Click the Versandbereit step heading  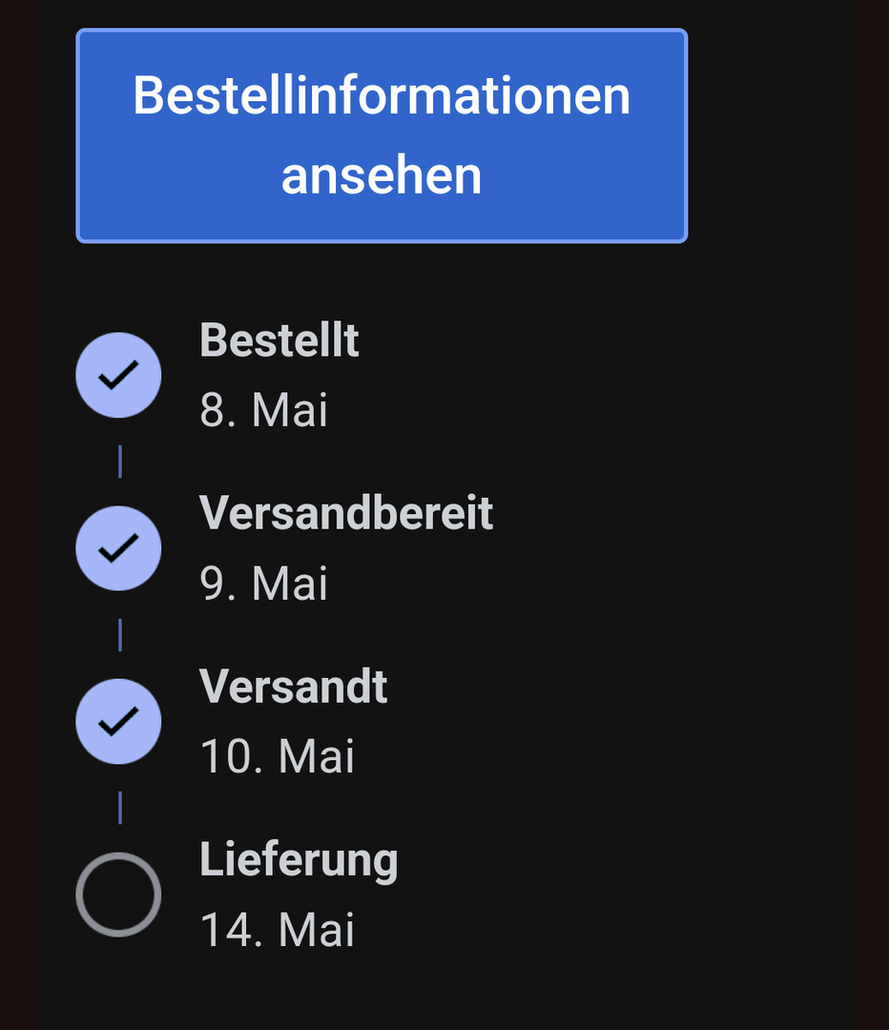(x=346, y=513)
